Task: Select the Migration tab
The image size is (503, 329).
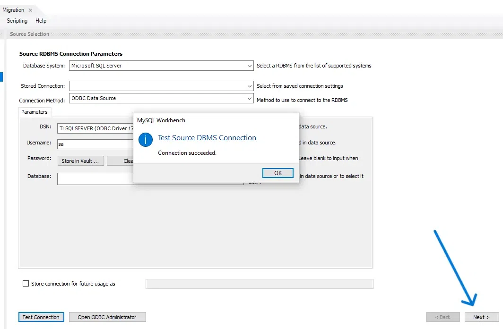Action: [13, 10]
